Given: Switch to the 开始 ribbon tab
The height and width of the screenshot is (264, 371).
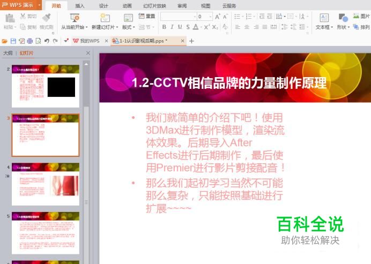Looking at the screenshot, I should tap(56, 6).
